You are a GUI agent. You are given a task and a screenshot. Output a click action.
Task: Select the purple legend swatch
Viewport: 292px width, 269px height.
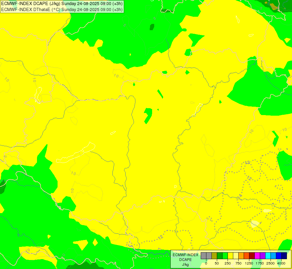262,256
